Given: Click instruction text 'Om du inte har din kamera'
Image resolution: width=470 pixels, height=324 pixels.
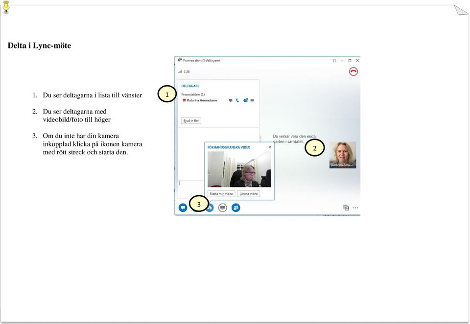Looking at the screenshot, I should (81, 136).
